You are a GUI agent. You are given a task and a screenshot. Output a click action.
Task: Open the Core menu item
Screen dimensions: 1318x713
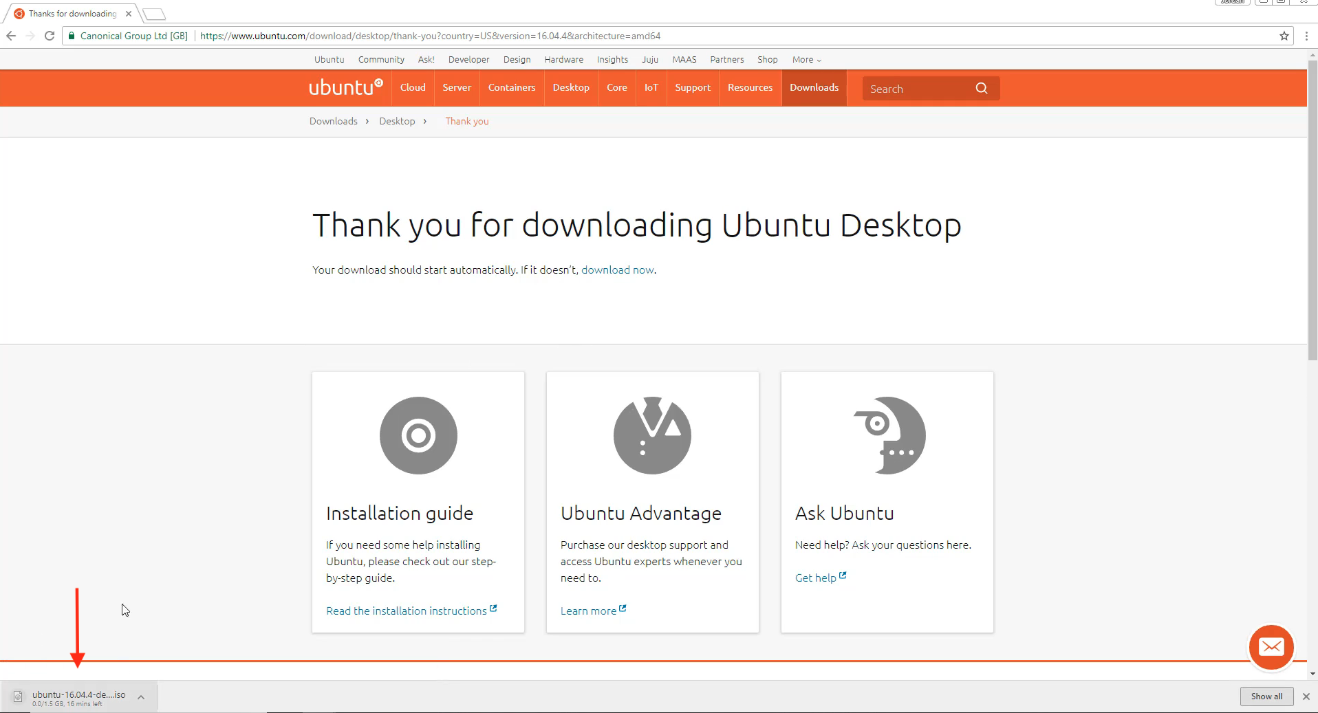pos(617,88)
